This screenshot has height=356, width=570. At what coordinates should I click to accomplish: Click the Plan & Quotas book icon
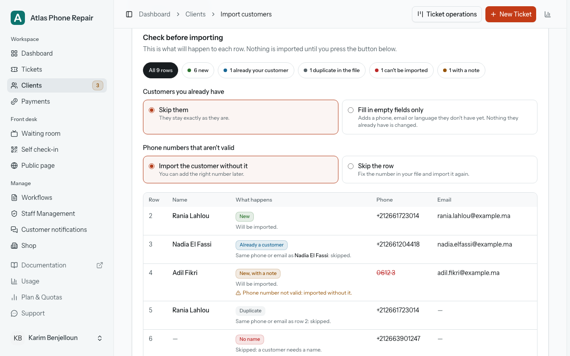pos(14,297)
